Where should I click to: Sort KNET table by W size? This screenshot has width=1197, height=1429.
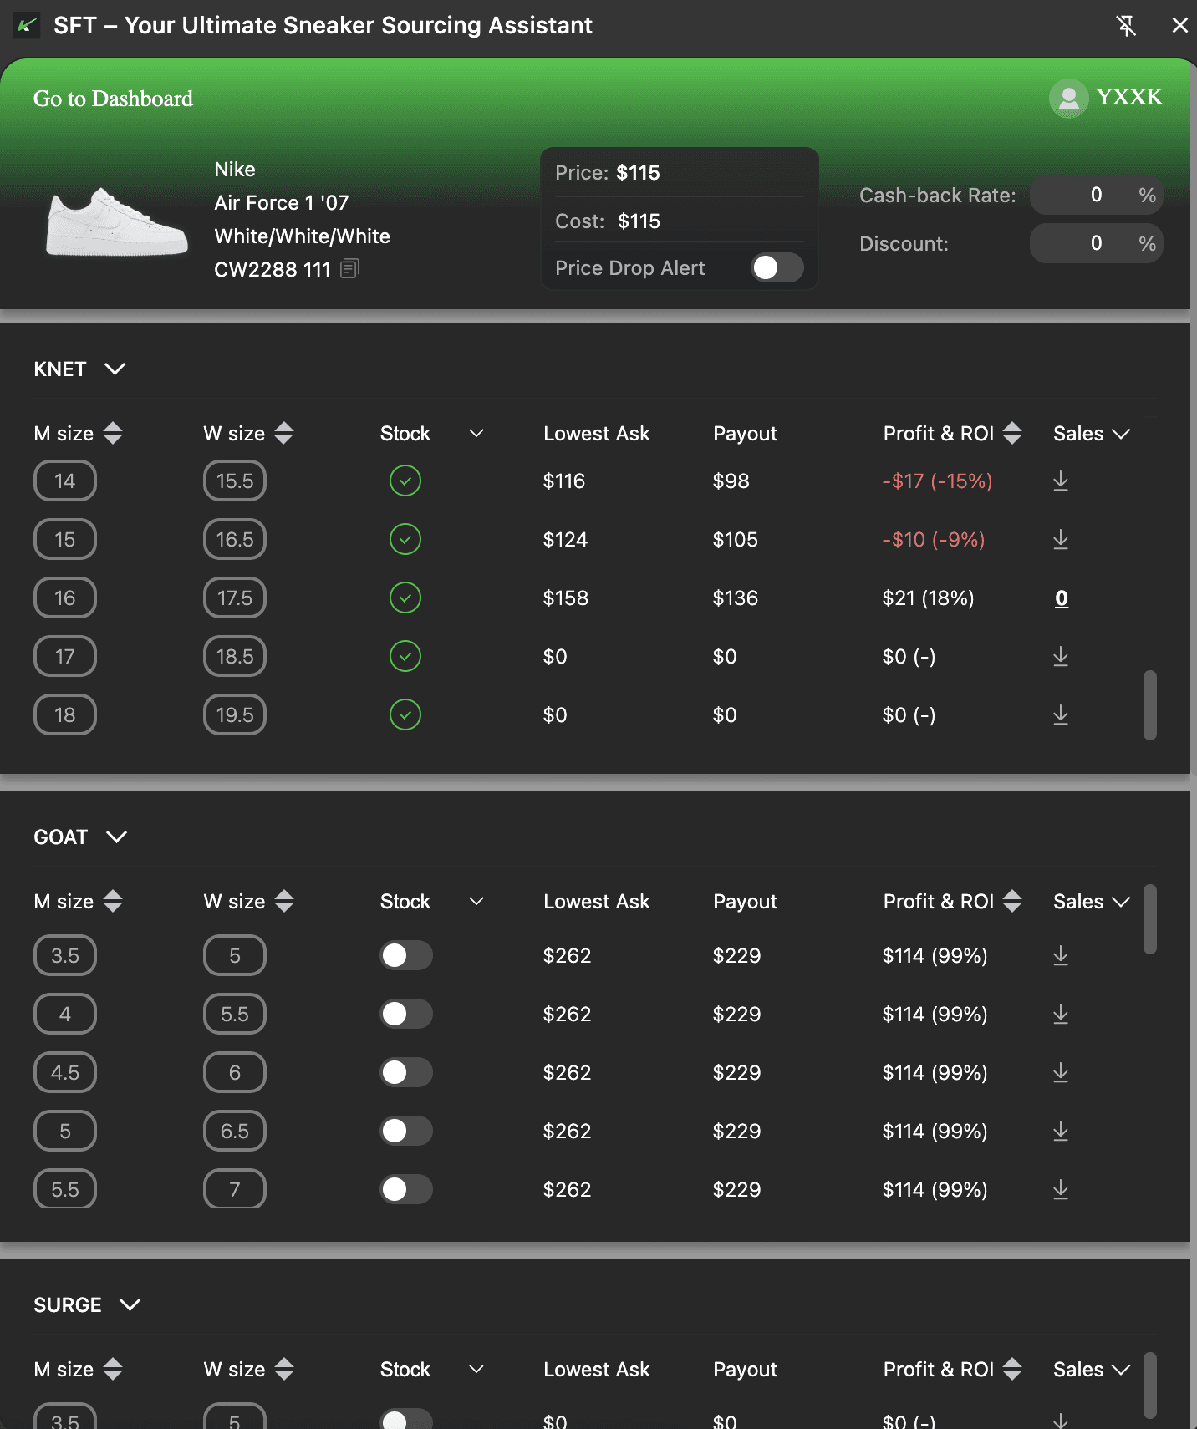click(284, 433)
